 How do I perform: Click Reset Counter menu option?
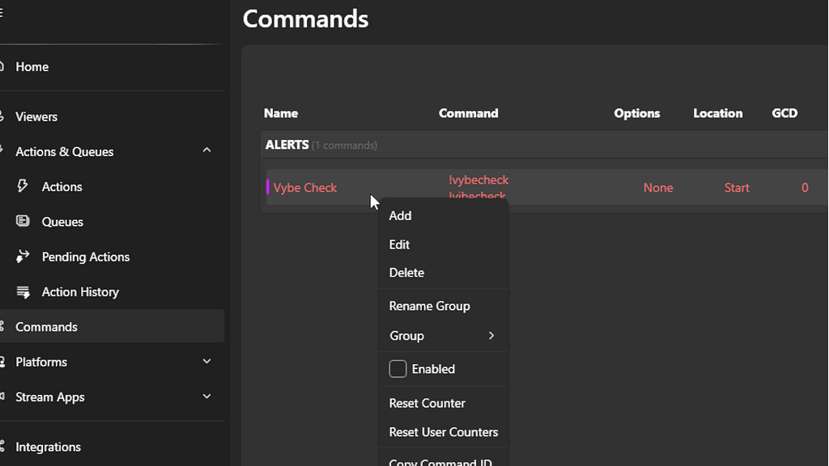pyautogui.click(x=427, y=403)
